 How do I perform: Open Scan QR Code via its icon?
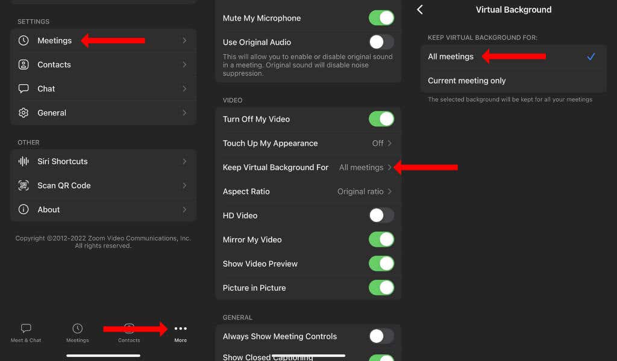(x=23, y=185)
